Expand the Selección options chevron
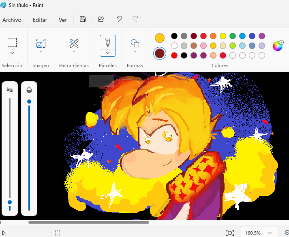289x237 pixels. coord(12,53)
